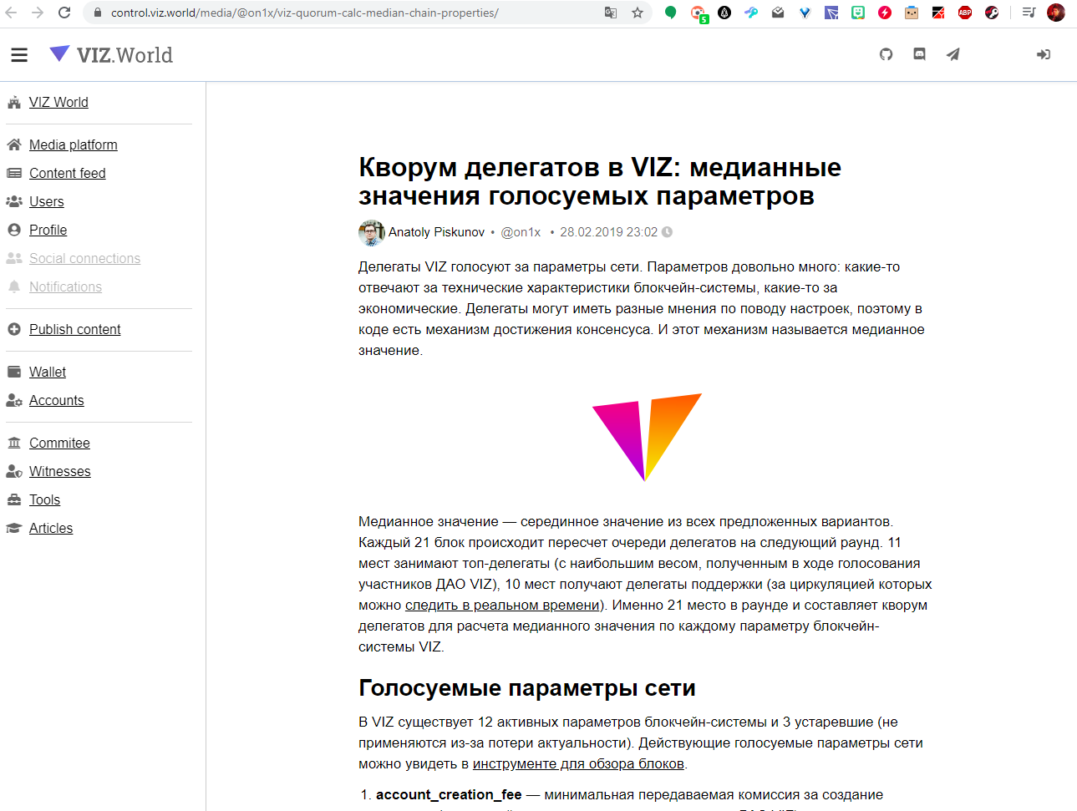This screenshot has width=1077, height=811.
Task: Click the Google Translate icon in the address bar
Action: click(611, 13)
